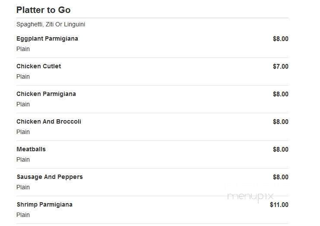
Task: Click the menupix watermark logo
Action: [250, 196]
